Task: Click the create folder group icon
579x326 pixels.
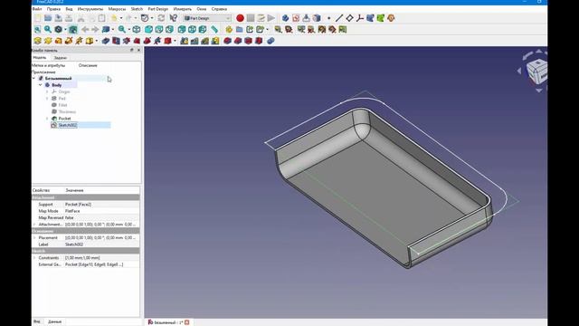Action: tap(239, 29)
